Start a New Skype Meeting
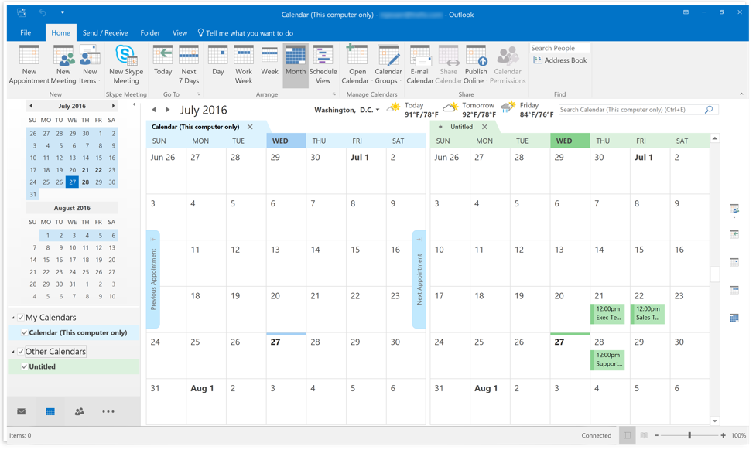Screen dimensions: 756x453 [126, 65]
